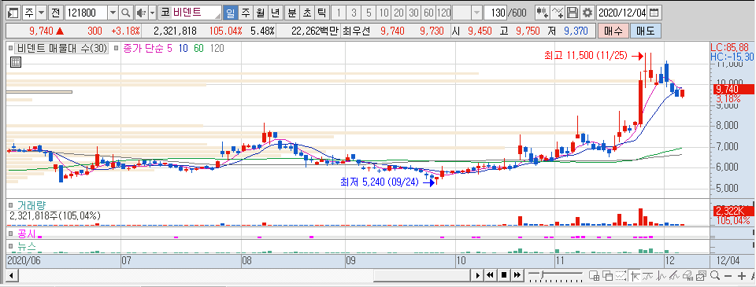The image size is (756, 287).
Task: Expand the stock code 121800 dropdown
Action: pos(113,13)
